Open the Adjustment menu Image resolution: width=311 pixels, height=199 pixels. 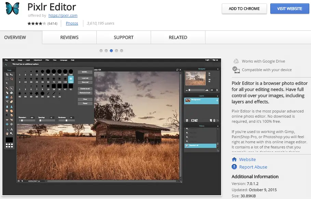click(38, 60)
